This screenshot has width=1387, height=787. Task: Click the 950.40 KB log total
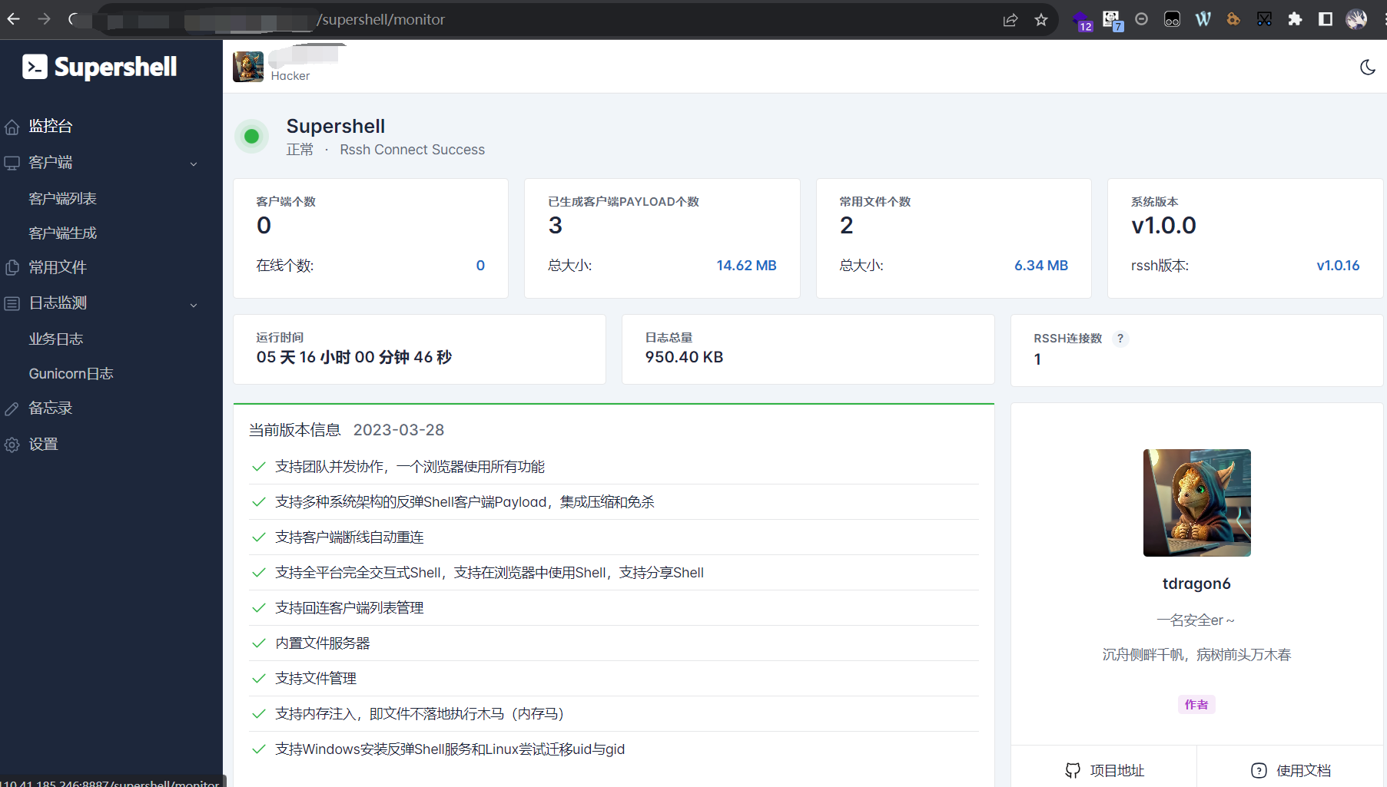click(684, 357)
